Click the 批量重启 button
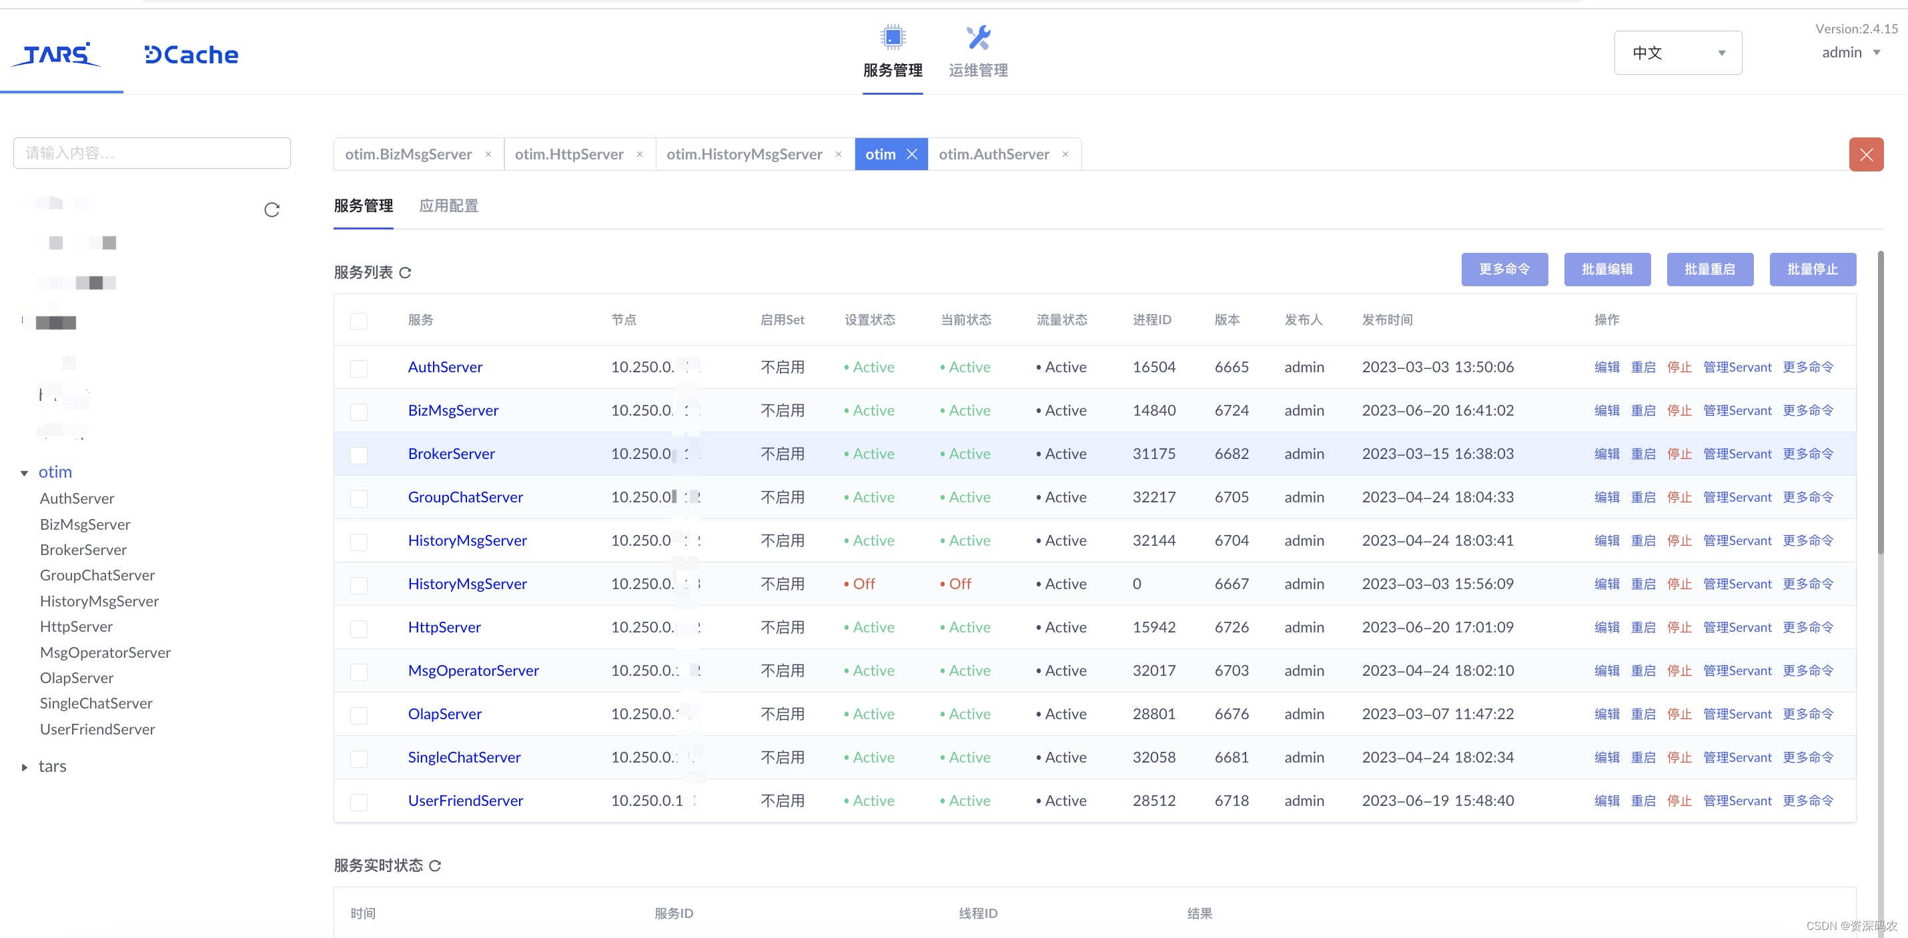 (1709, 269)
